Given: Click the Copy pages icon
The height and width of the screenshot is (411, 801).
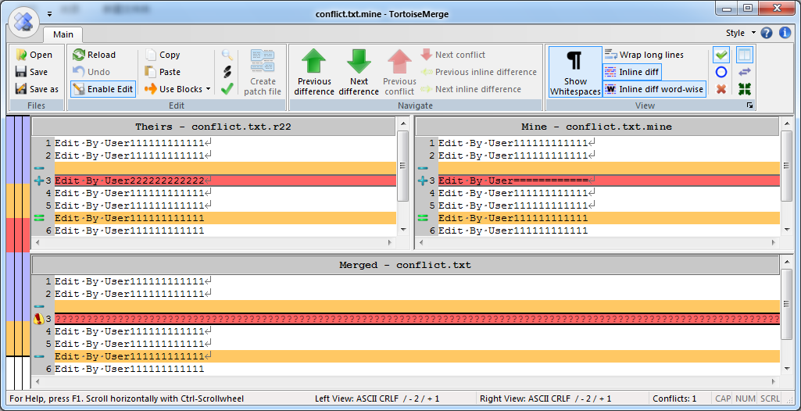Looking at the screenshot, I should point(151,55).
